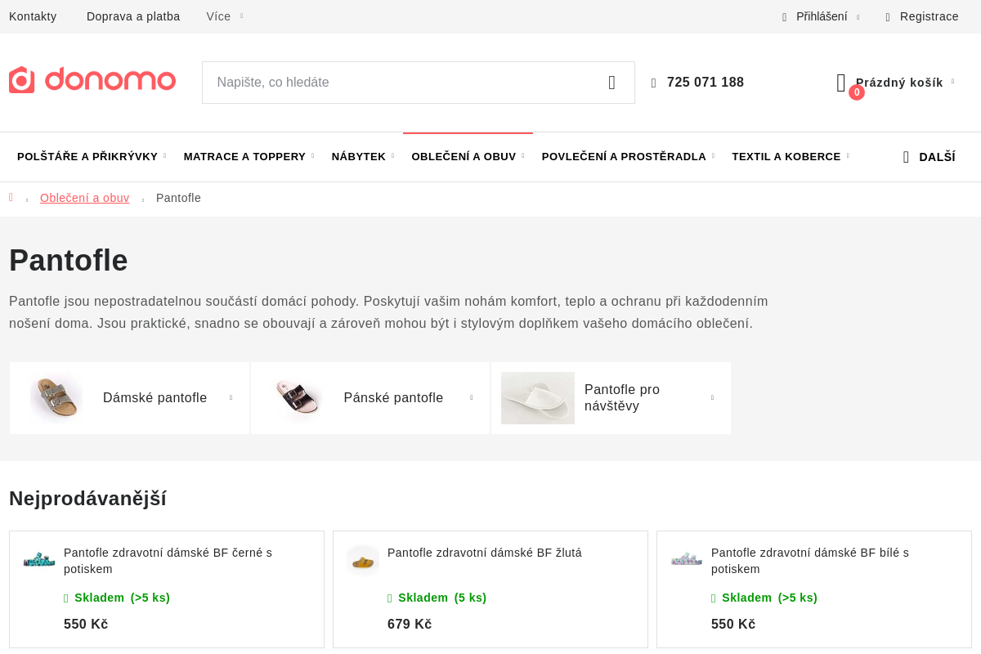Click the phone icon beside 725 071 188
The height and width of the screenshot is (654, 981).
(654, 83)
